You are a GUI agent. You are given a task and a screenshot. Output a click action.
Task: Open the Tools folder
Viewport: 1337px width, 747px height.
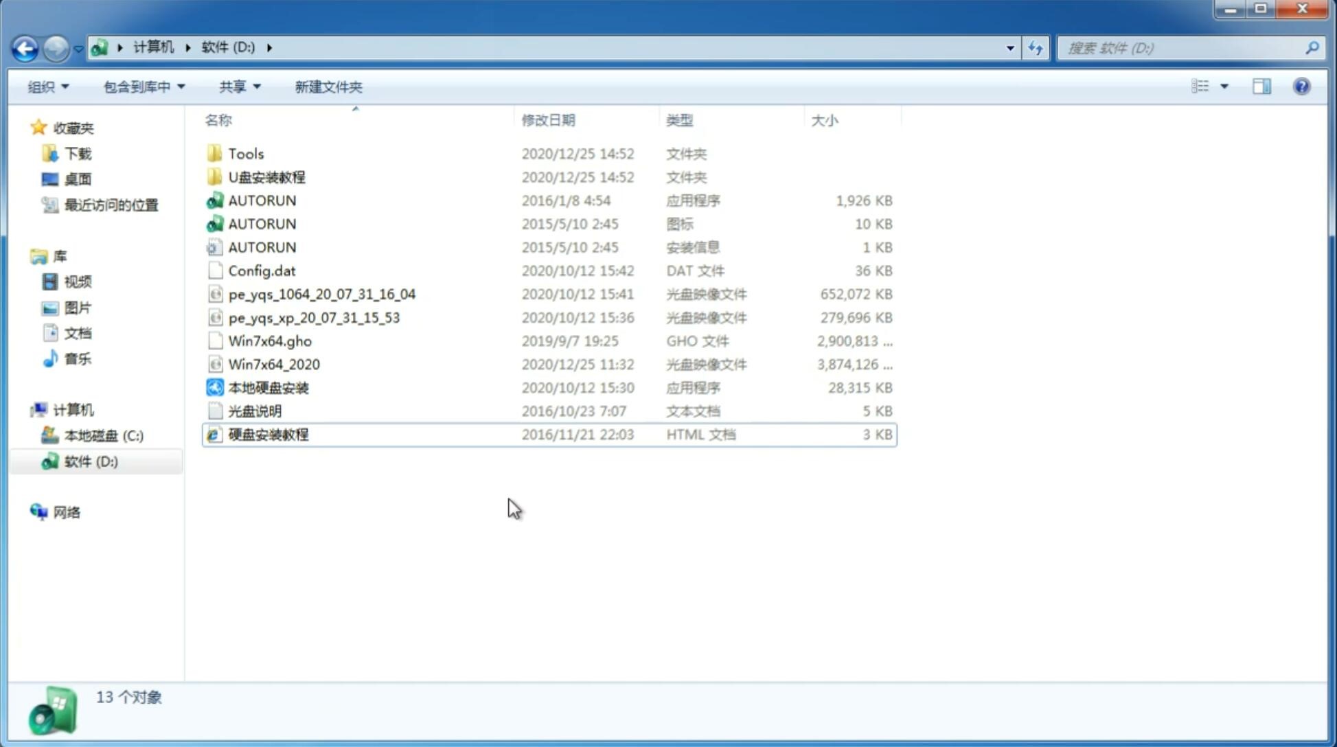point(246,152)
